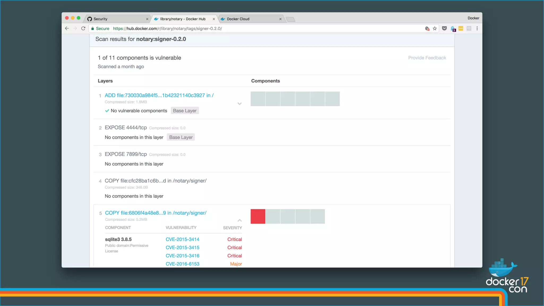Switch to the Security GitHub tab
544x306 pixels.
click(x=117, y=19)
